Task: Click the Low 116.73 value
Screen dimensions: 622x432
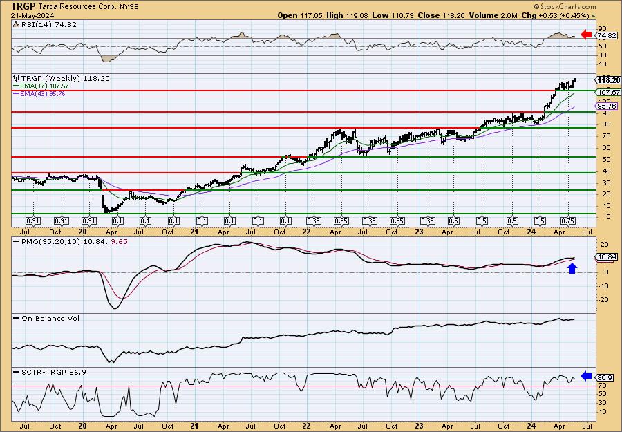Action: (x=393, y=15)
